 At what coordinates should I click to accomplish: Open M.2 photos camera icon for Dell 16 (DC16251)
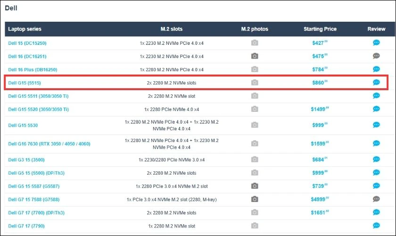coord(255,56)
